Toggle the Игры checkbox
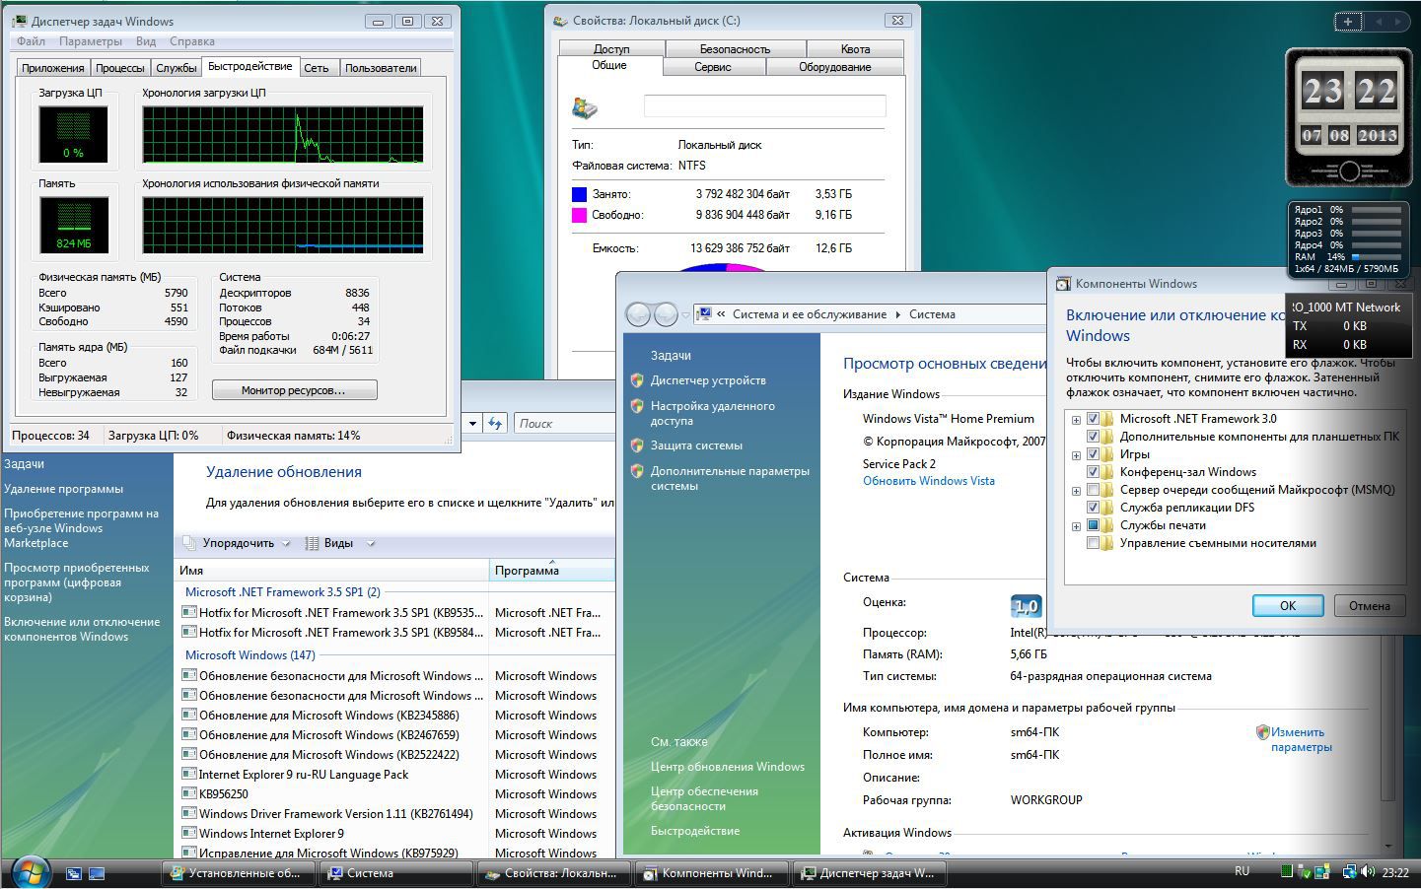 pyautogui.click(x=1093, y=454)
